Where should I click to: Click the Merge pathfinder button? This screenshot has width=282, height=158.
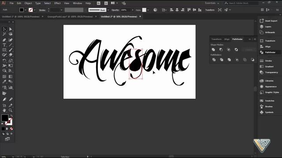(x=229, y=60)
